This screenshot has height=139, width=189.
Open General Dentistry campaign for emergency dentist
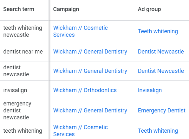coord(90,111)
